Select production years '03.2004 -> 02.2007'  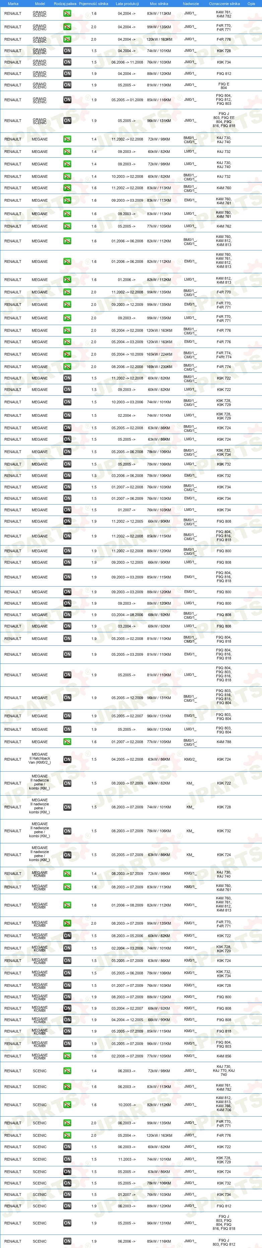click(x=127, y=1009)
